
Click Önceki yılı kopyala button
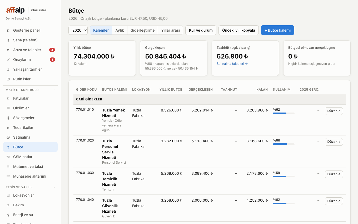coord(238,30)
